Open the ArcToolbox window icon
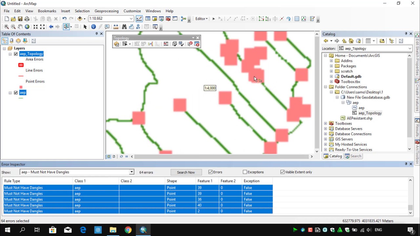Viewport: 420px width, 236px height. tap(168, 19)
